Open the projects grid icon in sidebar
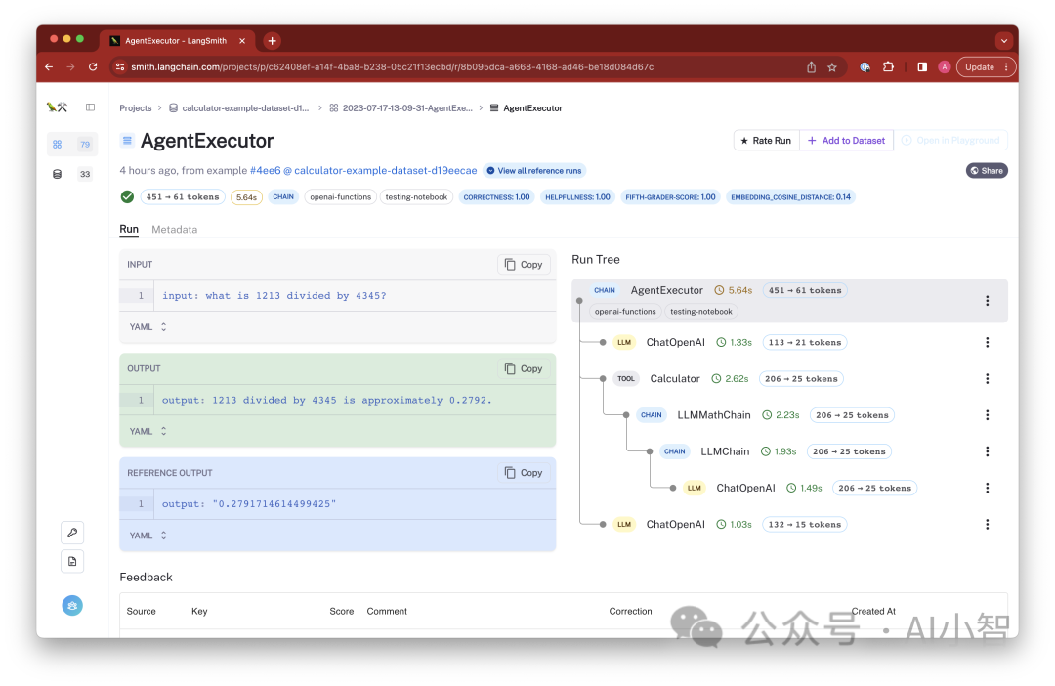Viewport: 1055px width, 686px height. pyautogui.click(x=58, y=144)
